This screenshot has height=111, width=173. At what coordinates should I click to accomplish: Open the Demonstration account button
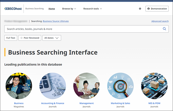[157, 9]
